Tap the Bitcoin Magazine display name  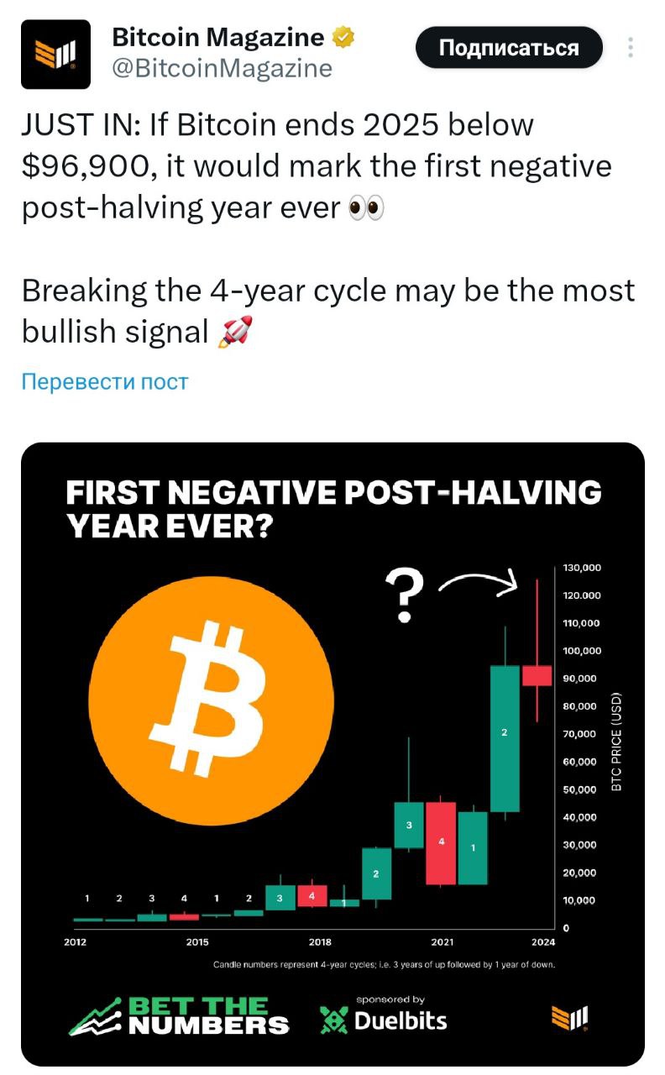pos(218,38)
